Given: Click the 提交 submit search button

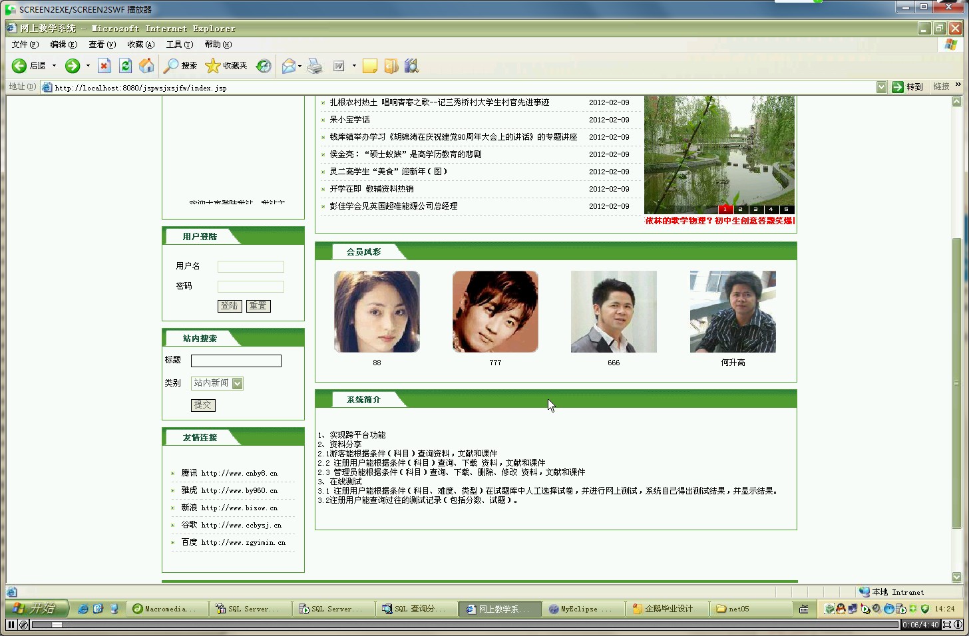Looking at the screenshot, I should point(203,405).
